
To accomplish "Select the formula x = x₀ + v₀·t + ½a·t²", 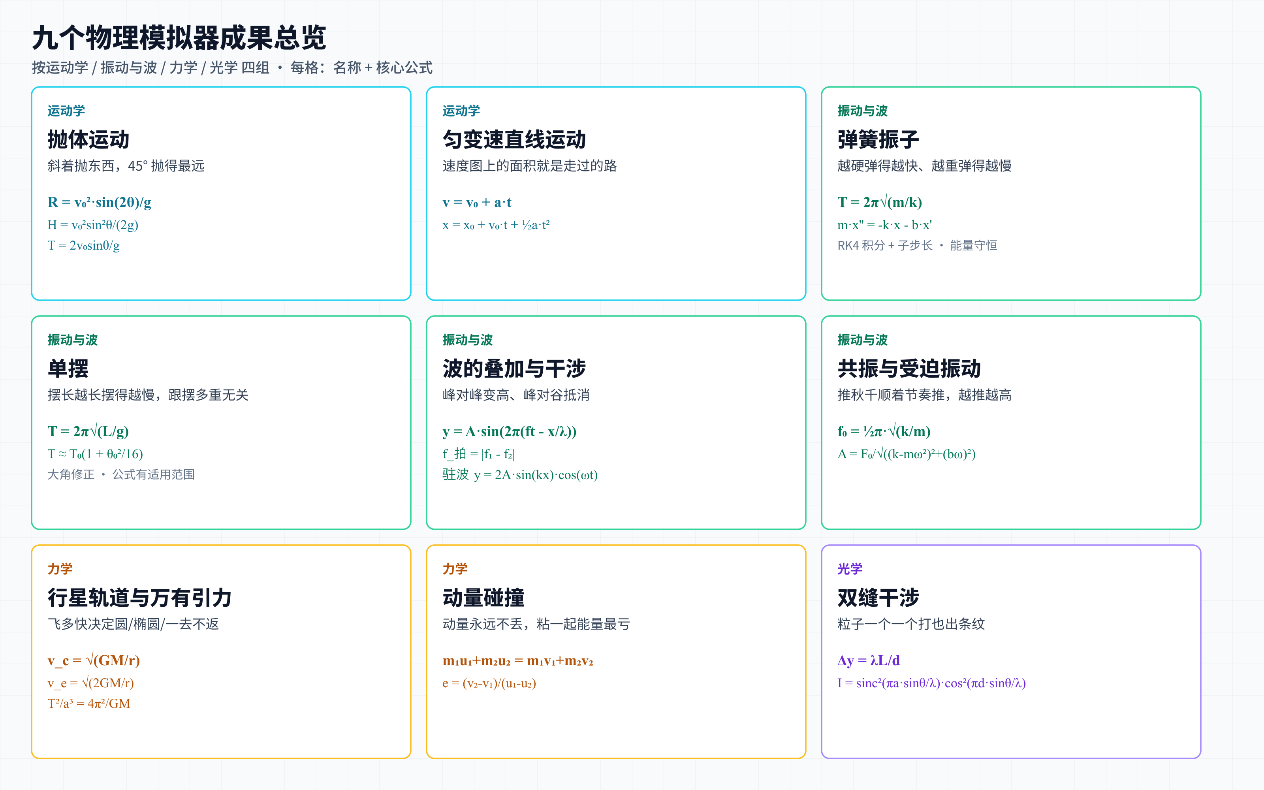I will point(496,225).
